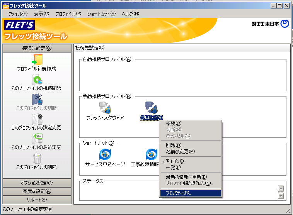Image resolution: width=293 pixels, height=215 pixels.
Task: Choose 最新の情報に更新(E) in context menu
Action: tap(191, 177)
